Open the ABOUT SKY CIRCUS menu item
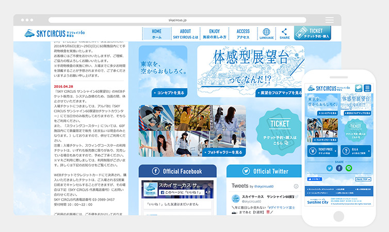389x232 pixels. [x=185, y=34]
